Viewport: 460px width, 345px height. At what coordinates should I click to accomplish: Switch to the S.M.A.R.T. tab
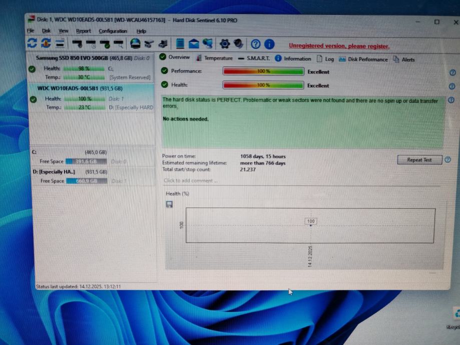[x=254, y=58]
